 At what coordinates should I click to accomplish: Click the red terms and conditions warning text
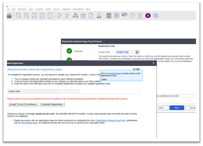67,99
